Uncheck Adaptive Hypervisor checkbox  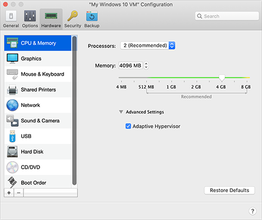(x=128, y=126)
